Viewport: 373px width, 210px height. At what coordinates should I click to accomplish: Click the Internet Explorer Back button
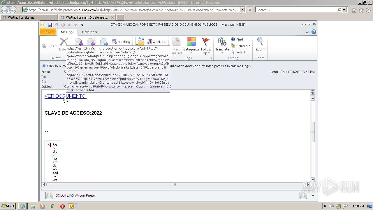coord(5,10)
